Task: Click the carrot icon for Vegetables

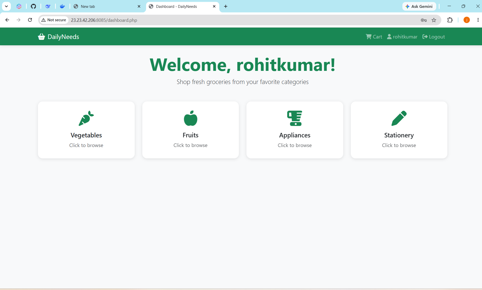Action: click(86, 118)
